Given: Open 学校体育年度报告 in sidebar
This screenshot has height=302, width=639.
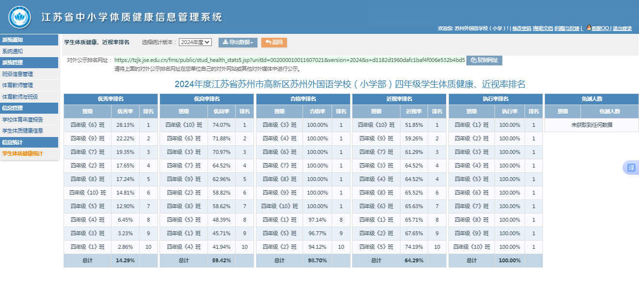Looking at the screenshot, I should tap(23, 120).
